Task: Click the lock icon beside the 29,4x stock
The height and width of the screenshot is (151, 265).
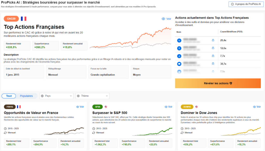Action: (x=213, y=40)
